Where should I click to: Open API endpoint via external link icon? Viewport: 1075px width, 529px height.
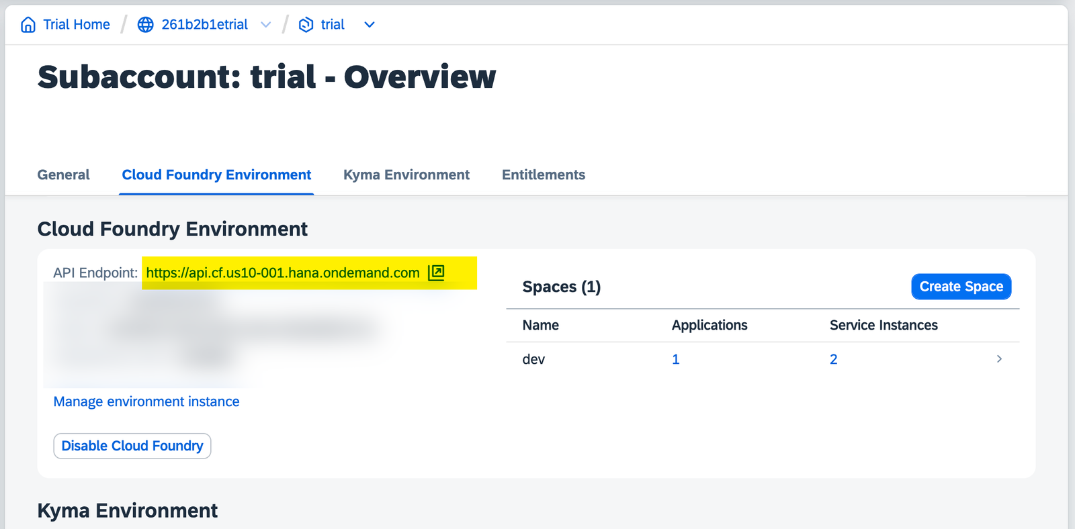coord(436,273)
